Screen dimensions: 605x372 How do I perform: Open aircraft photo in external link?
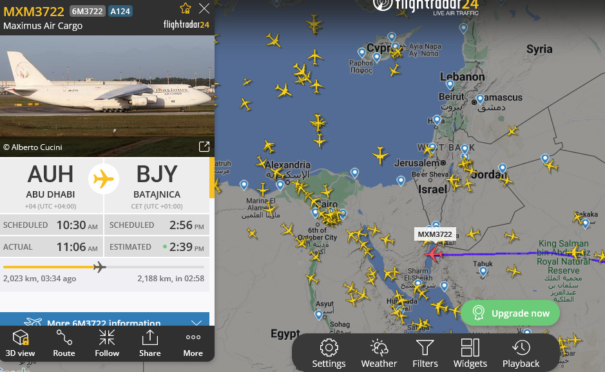click(x=204, y=147)
